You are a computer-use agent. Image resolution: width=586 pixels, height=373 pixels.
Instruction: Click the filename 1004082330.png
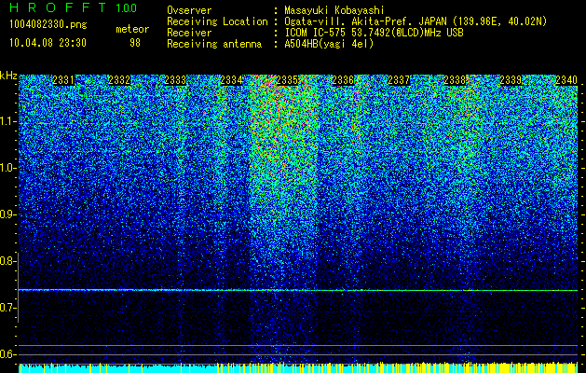point(48,24)
